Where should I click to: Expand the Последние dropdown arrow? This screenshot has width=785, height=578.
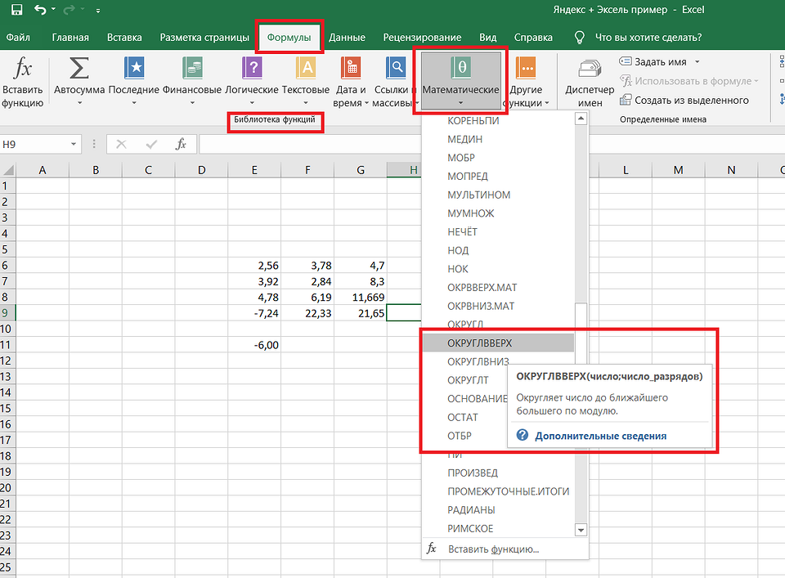click(x=134, y=103)
